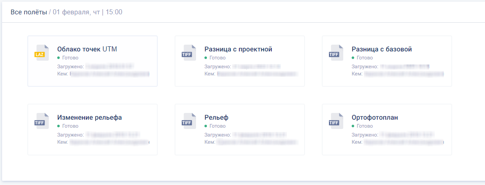Click Готово status under Облако точек UTM
Screen dimensions: 485x185
[x=70, y=58]
